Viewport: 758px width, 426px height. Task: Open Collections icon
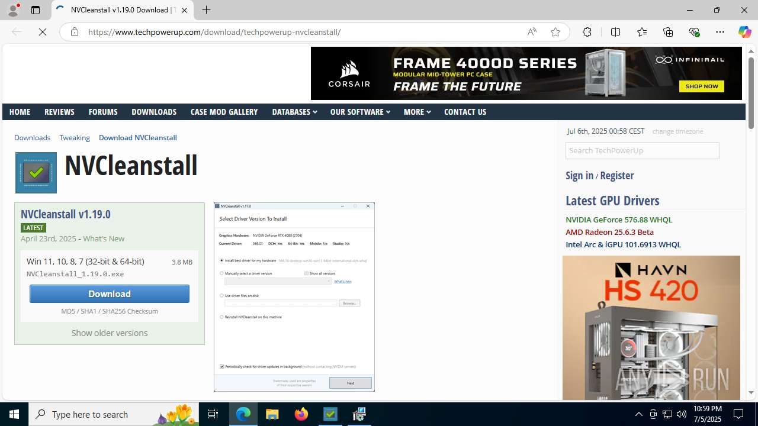coord(668,32)
